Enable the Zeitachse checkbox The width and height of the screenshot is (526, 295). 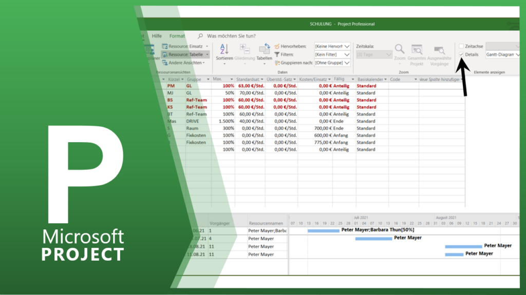click(x=461, y=46)
